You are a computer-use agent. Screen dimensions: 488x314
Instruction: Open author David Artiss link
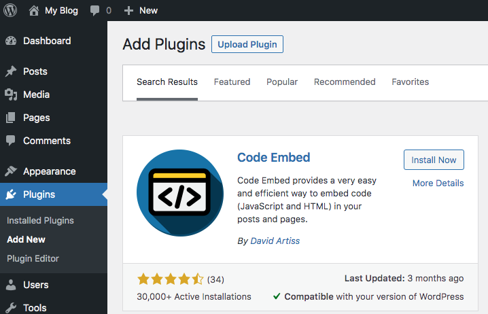tap(275, 241)
